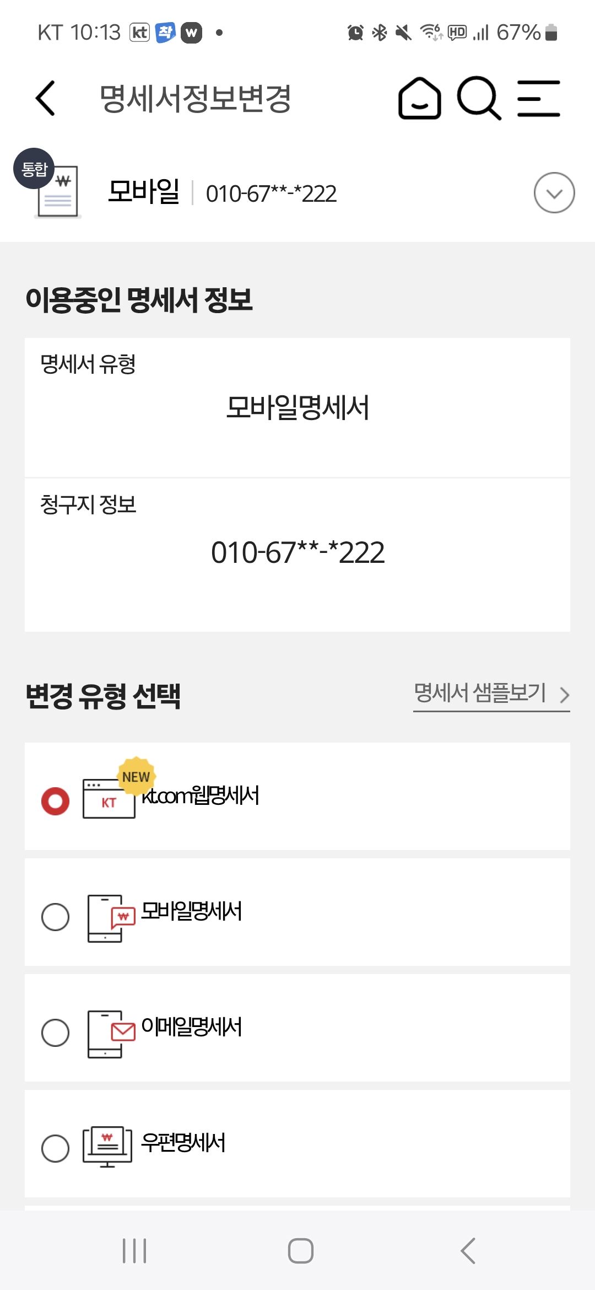The width and height of the screenshot is (595, 1290).
Task: Tap the 우편명세서 option label
Action: pos(183,1143)
